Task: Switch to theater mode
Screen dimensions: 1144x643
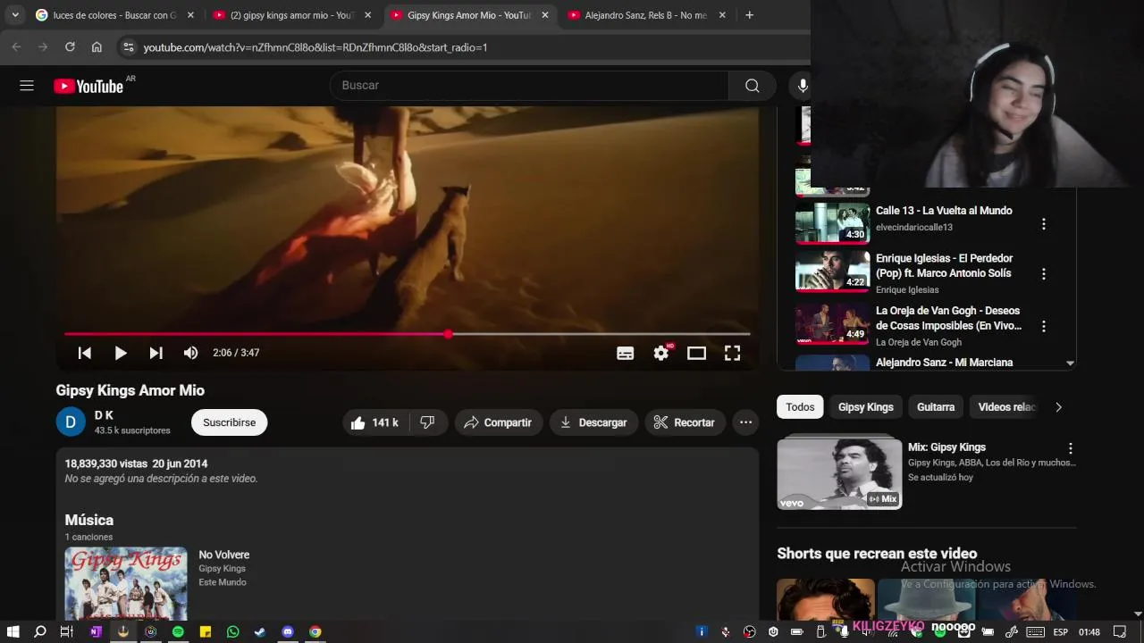Action: coord(696,353)
